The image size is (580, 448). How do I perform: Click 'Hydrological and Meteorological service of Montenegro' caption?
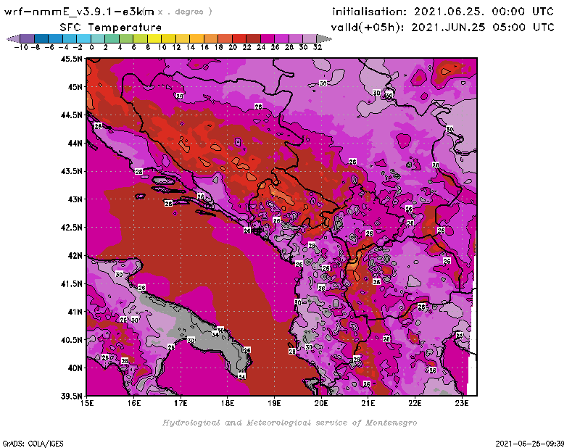[289, 423]
